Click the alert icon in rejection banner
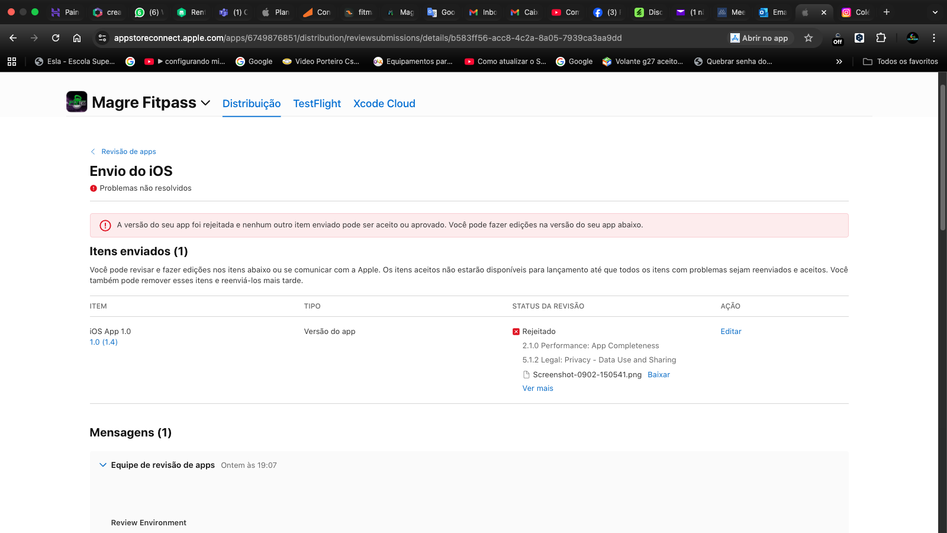Screen dimensions: 947x533 (x=105, y=226)
